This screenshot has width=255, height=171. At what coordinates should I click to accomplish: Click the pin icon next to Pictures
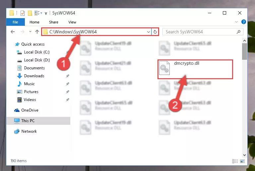click(x=68, y=92)
